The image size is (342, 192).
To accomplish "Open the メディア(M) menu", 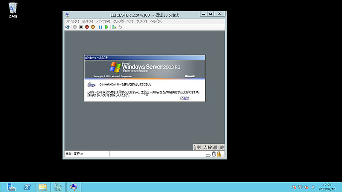I will tap(103, 21).
